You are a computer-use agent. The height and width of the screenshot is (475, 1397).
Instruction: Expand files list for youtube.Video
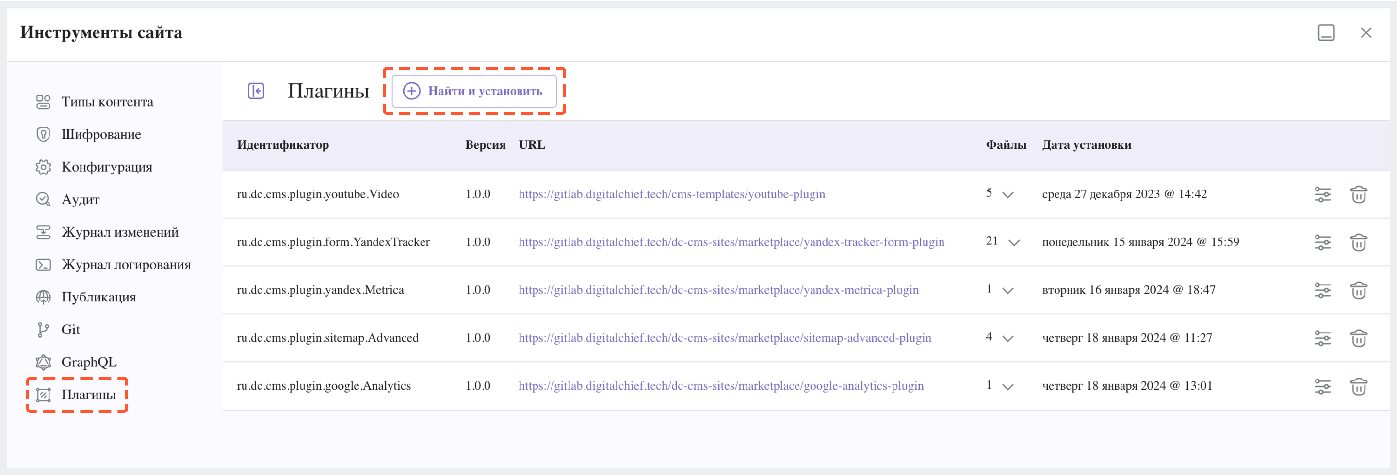[x=1007, y=195]
